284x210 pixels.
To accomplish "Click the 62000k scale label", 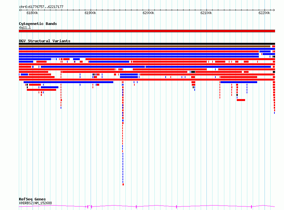I will (148, 13).
